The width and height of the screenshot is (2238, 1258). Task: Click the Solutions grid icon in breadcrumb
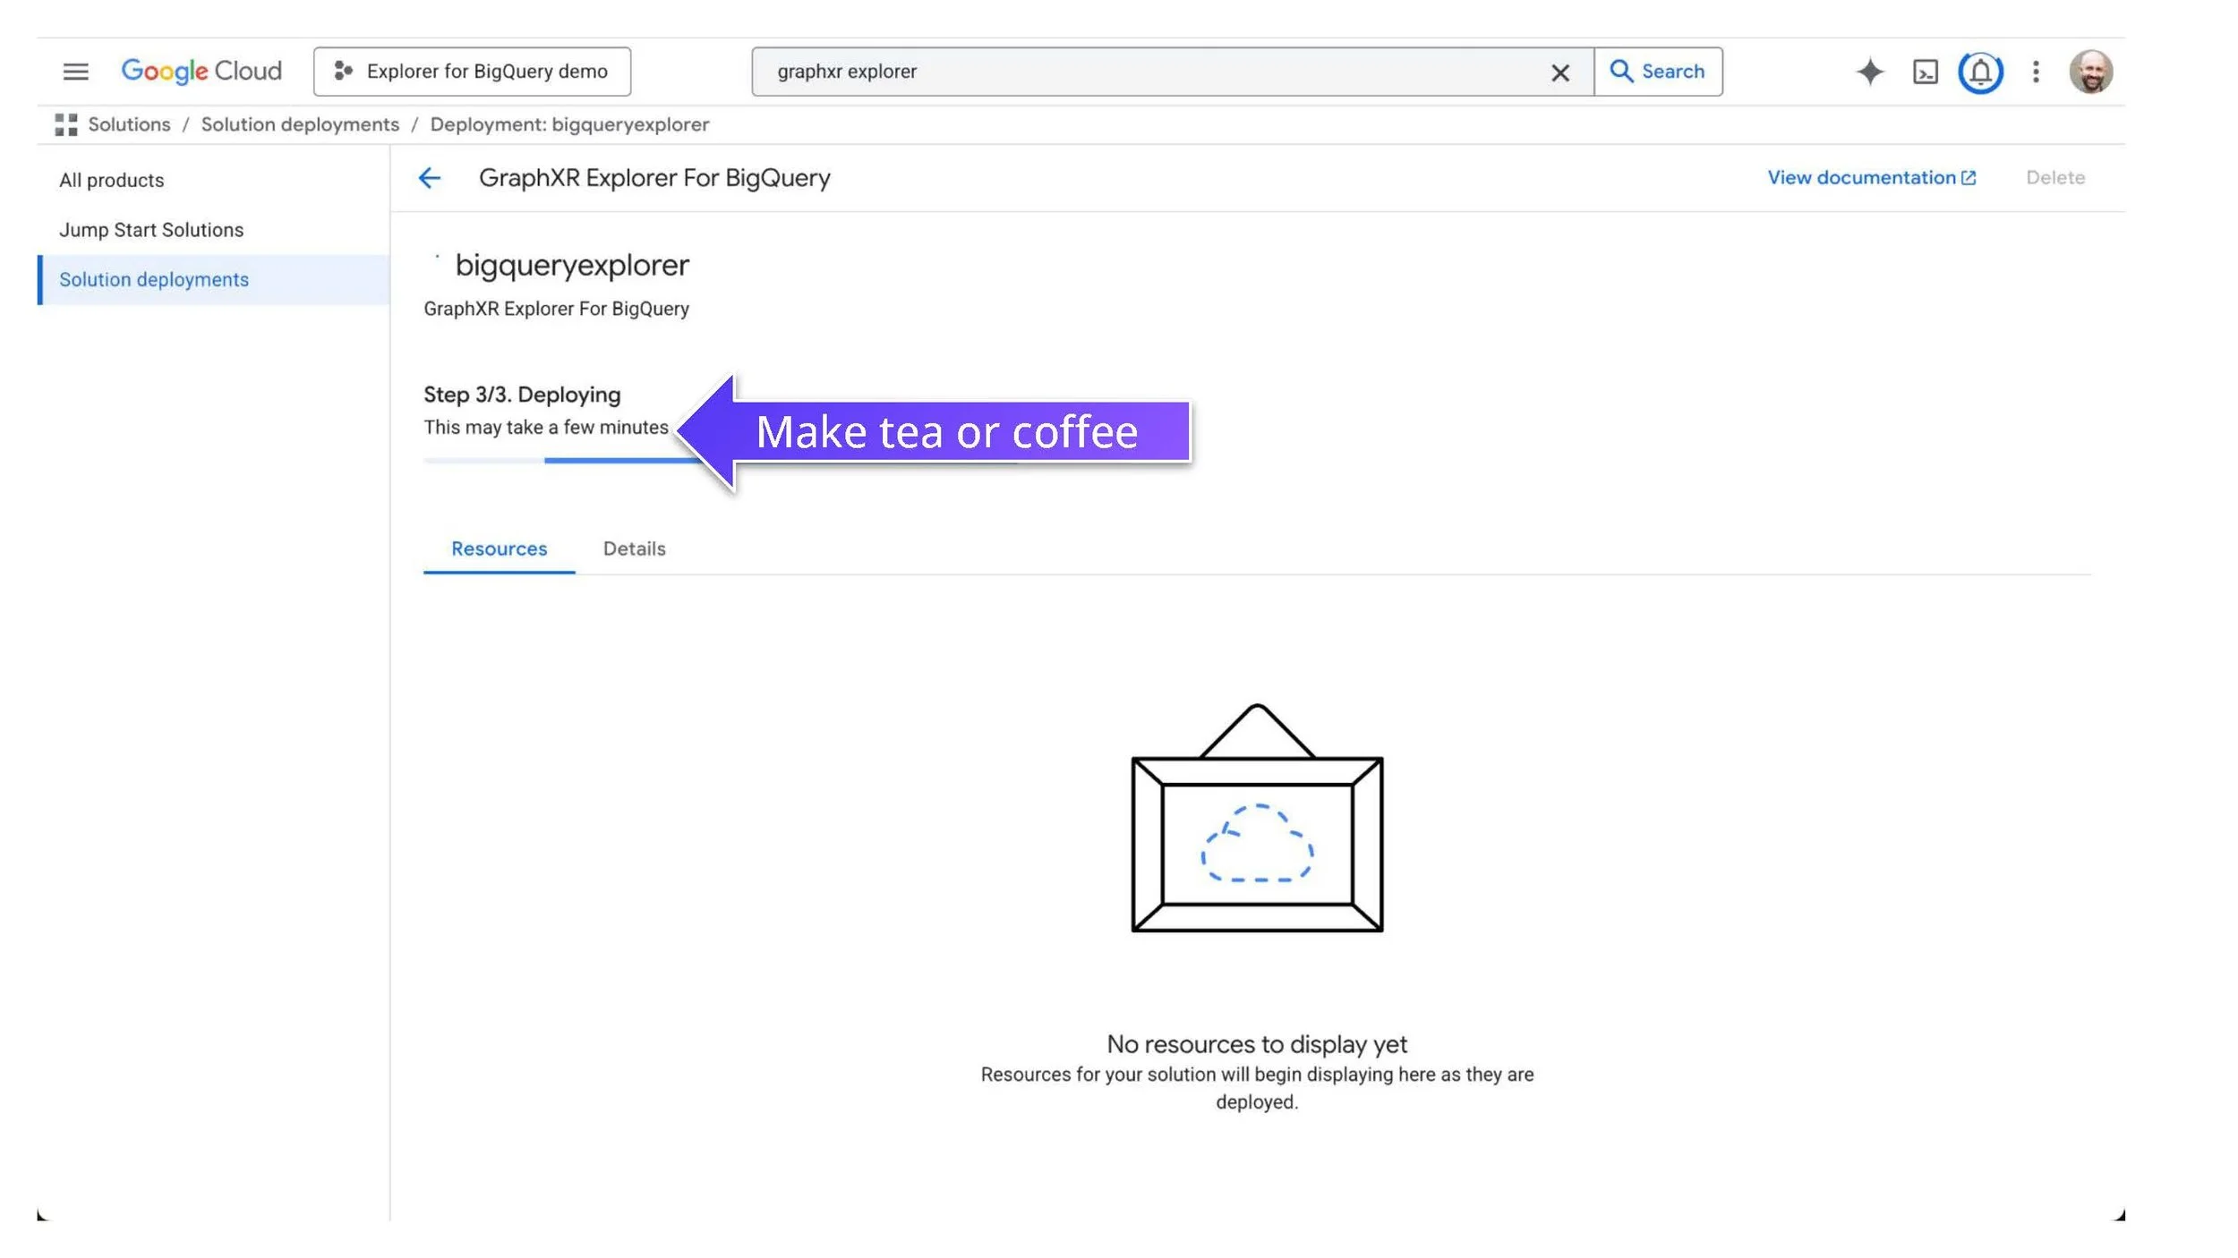(x=65, y=124)
